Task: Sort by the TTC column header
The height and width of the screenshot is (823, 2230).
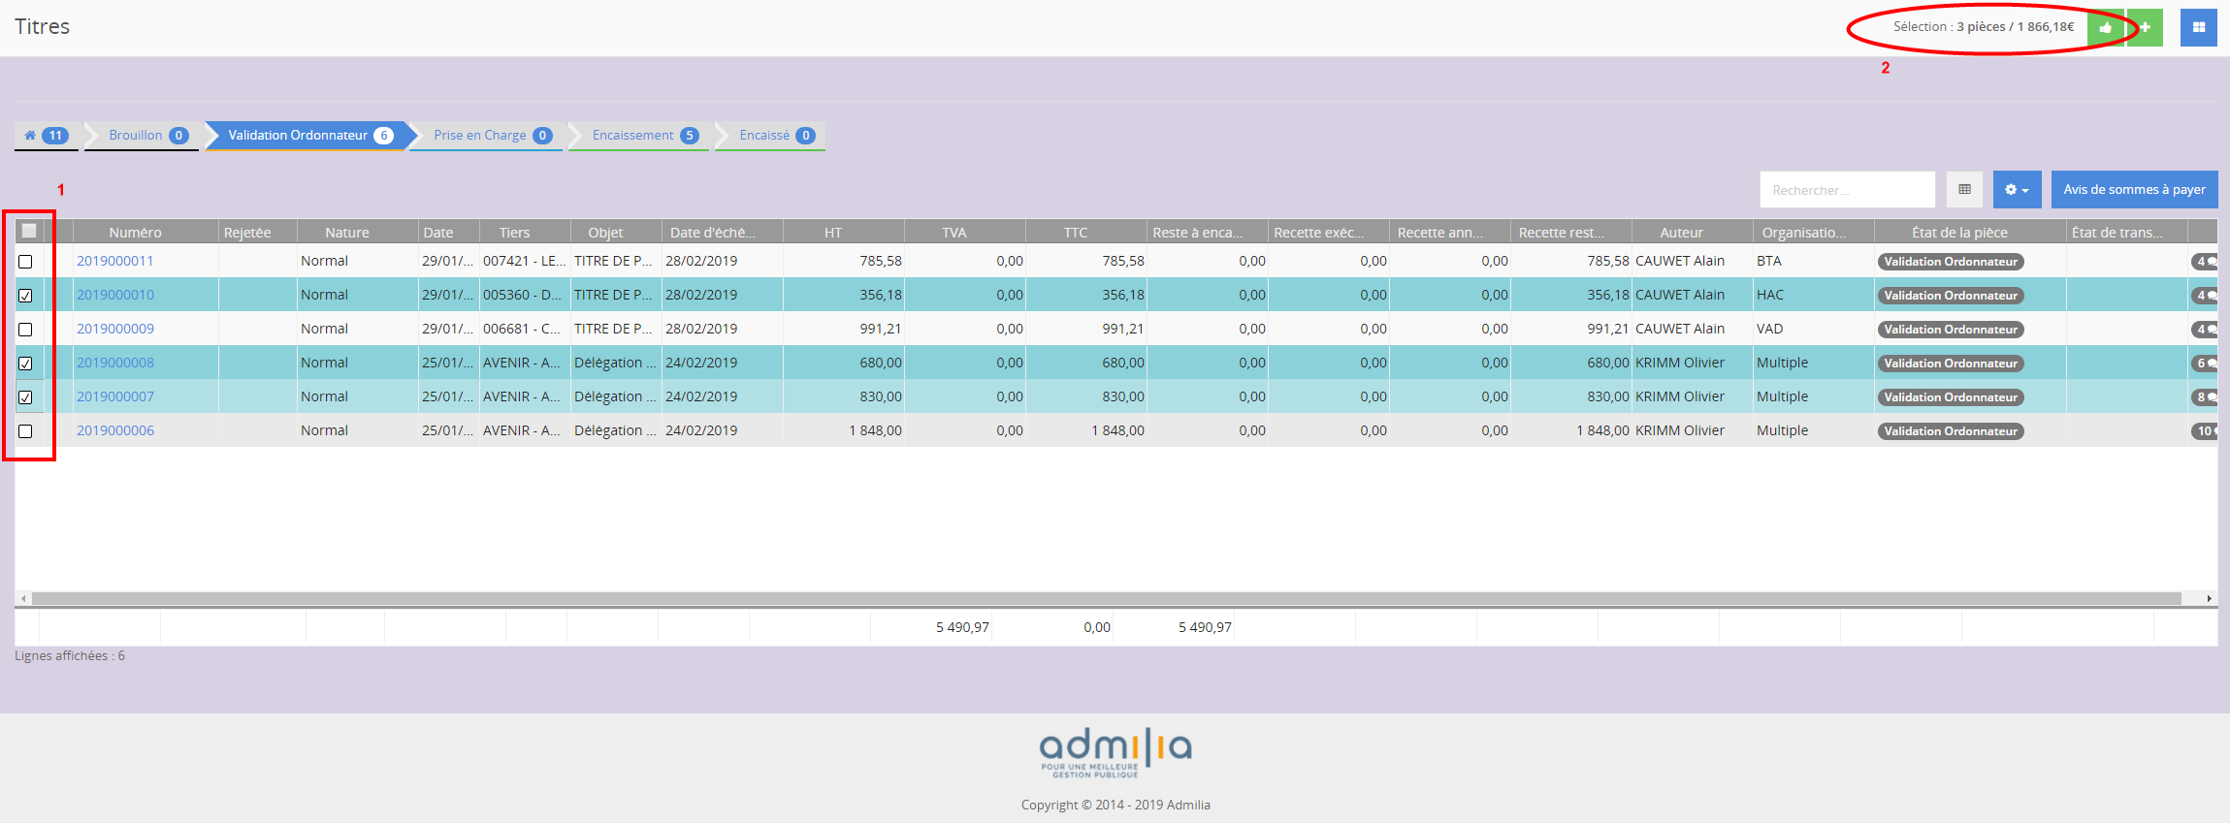Action: [x=1075, y=233]
